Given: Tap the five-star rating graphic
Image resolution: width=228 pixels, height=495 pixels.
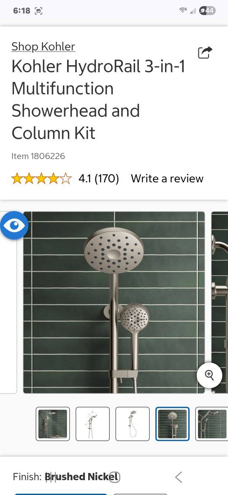Looking at the screenshot, I should point(41,179).
